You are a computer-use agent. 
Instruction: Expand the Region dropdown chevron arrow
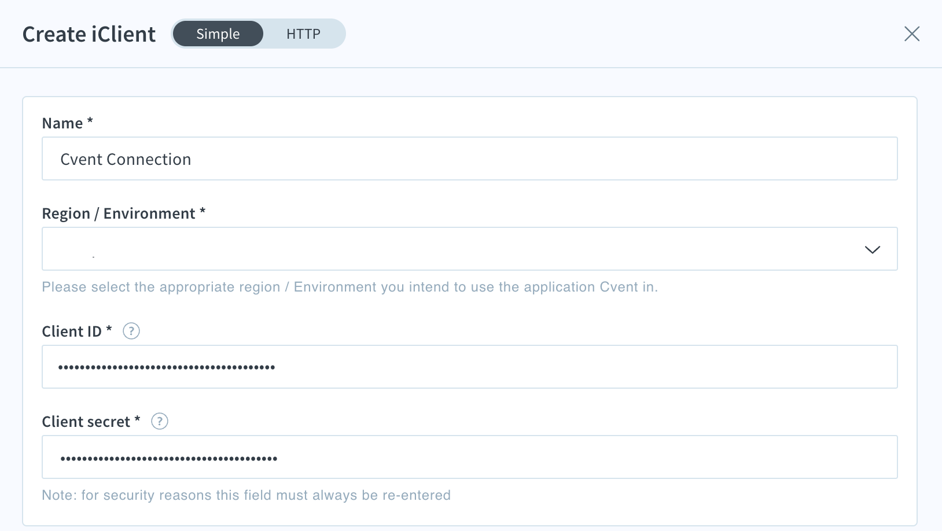click(872, 249)
